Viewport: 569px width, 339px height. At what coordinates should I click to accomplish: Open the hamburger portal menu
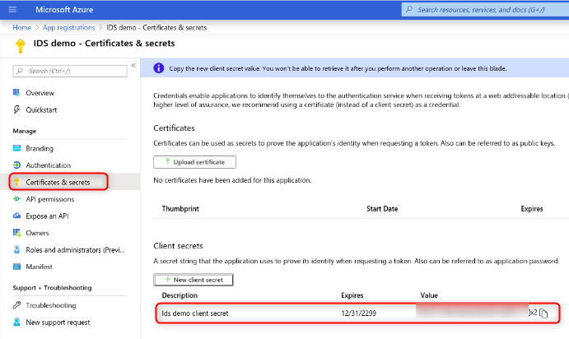[12, 9]
